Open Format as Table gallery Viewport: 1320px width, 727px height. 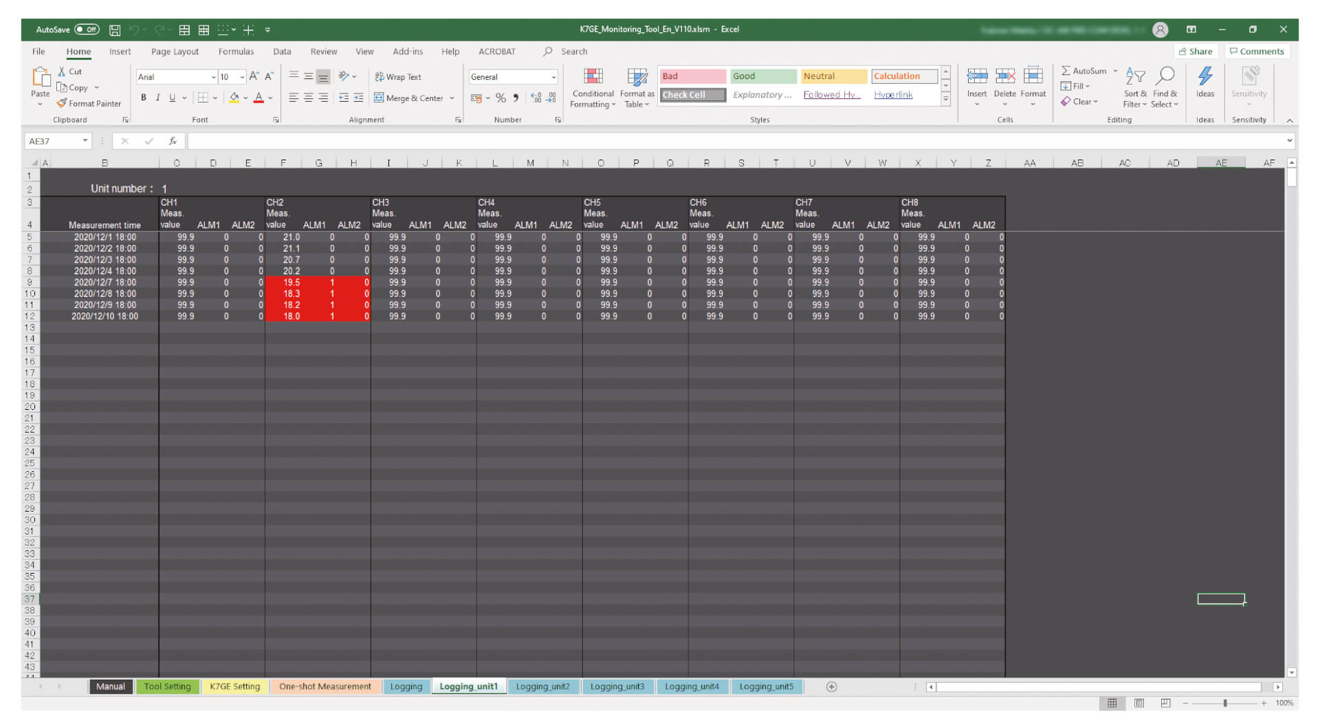pos(637,88)
